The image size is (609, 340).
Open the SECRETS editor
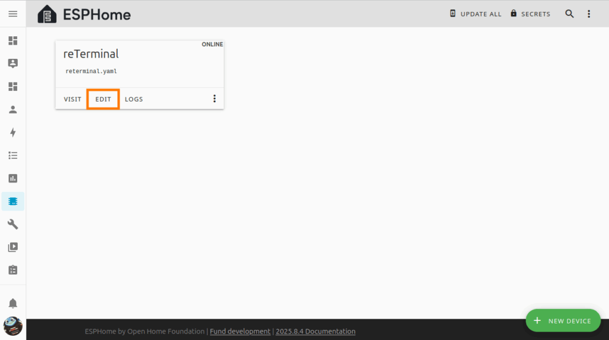click(530, 14)
